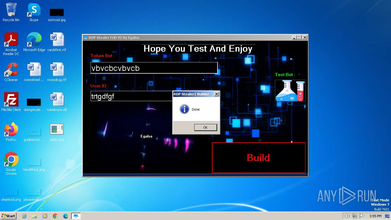Click the network tray icon
The width and height of the screenshot is (391, 220).
355,216
